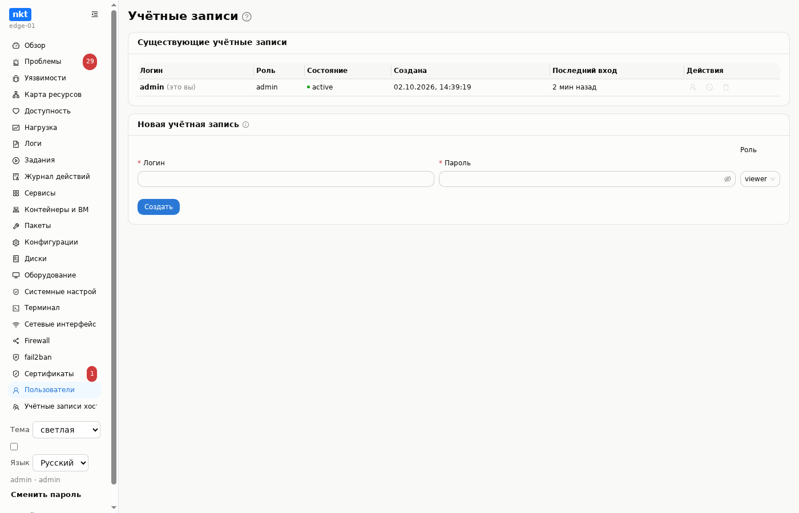Click the Создать button
This screenshot has width=799, height=513.
click(x=159, y=207)
